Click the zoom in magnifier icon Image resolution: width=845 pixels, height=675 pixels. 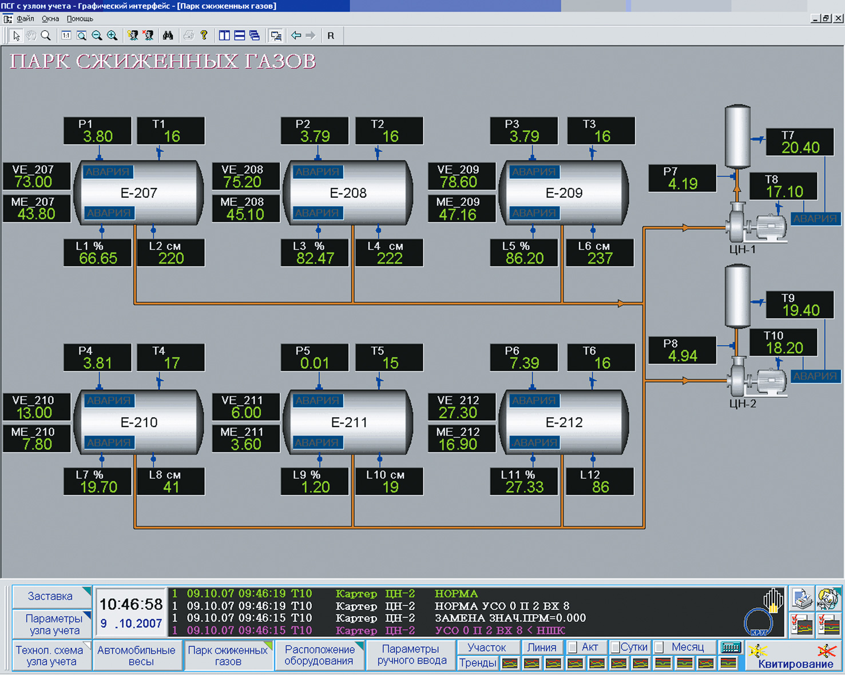click(x=112, y=35)
